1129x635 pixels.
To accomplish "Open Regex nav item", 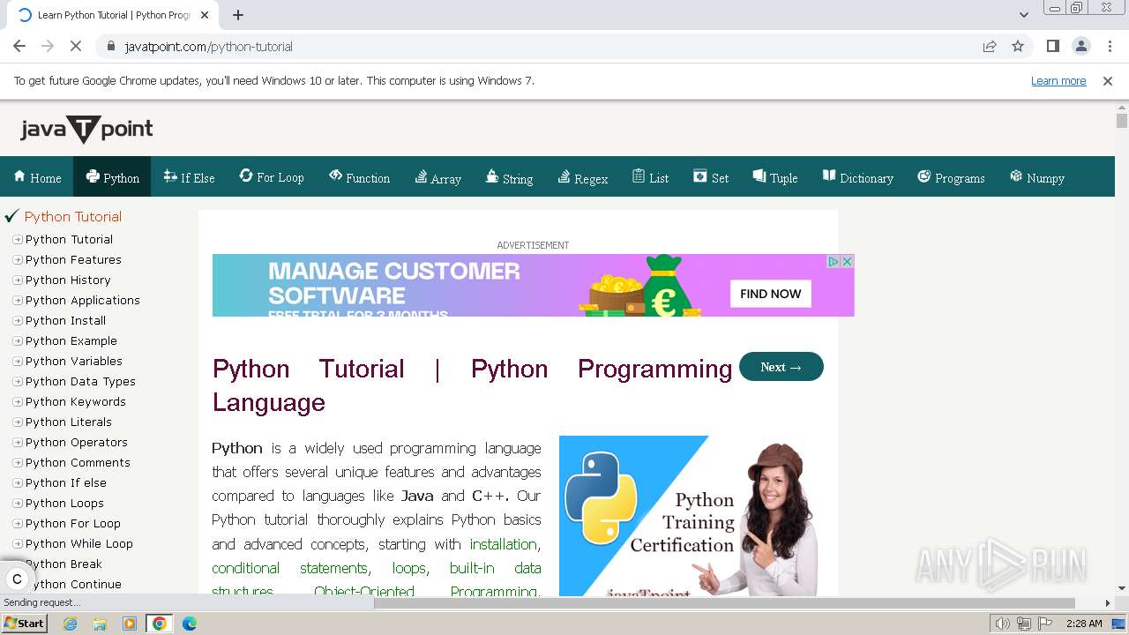I will click(x=583, y=177).
